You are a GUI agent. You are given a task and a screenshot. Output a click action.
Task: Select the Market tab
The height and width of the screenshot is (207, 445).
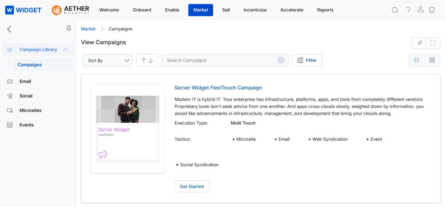[x=201, y=10]
